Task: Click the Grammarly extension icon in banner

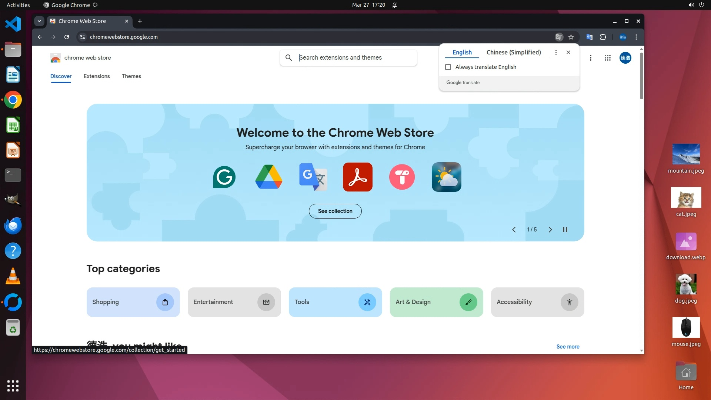Action: 224,177
